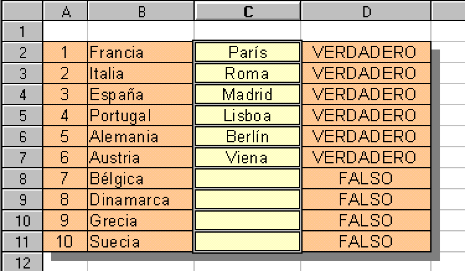Click the cell containing París

[x=247, y=53]
